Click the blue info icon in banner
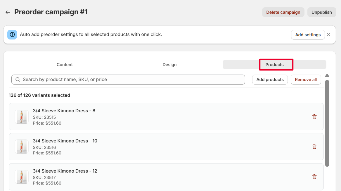The width and height of the screenshot is (341, 191). pyautogui.click(x=12, y=35)
